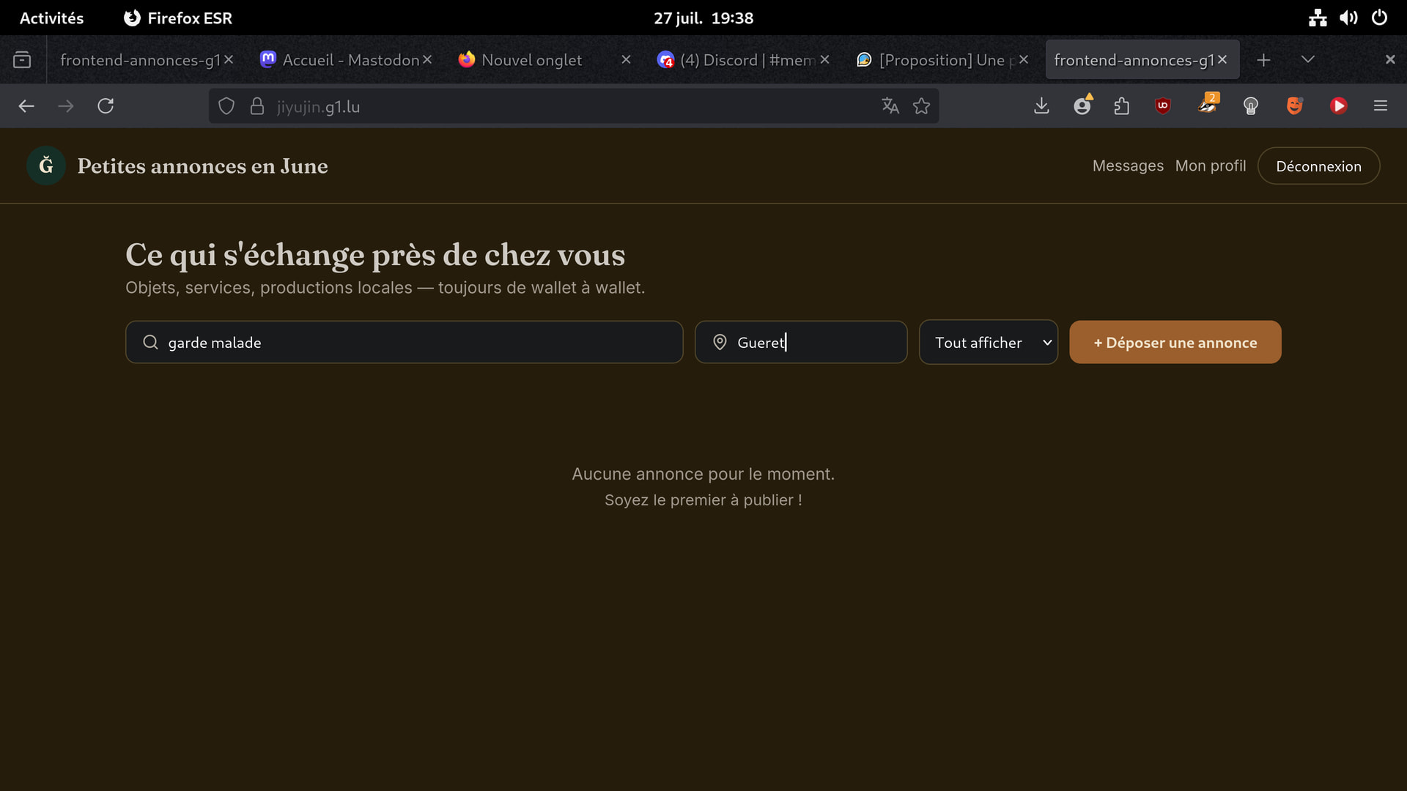The height and width of the screenshot is (791, 1407).
Task: Open the Firefox account icon
Action: [x=1082, y=106]
